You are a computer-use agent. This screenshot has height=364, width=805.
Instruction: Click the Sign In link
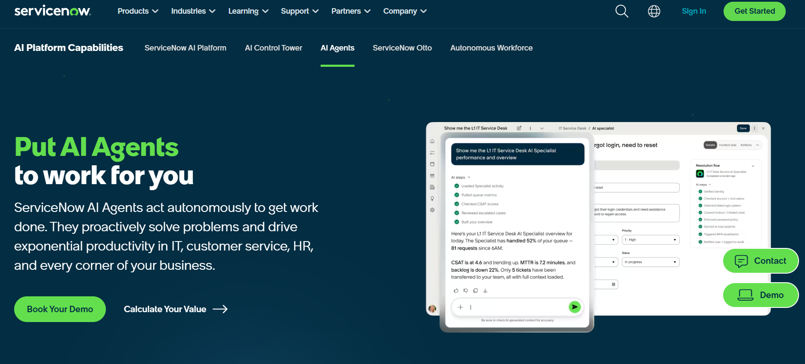click(x=694, y=11)
